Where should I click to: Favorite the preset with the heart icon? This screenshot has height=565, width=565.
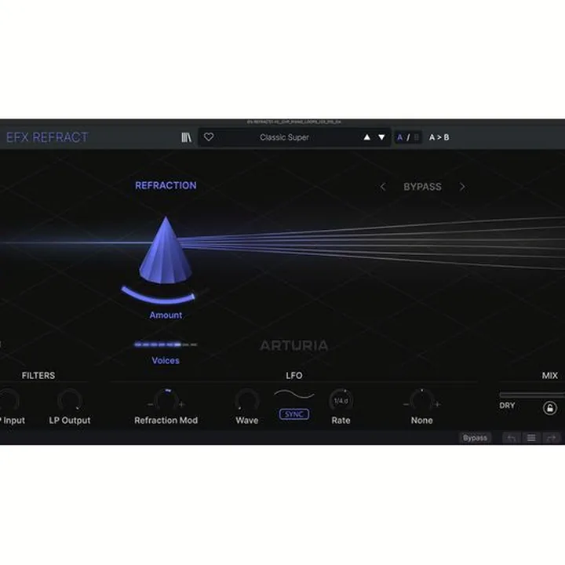209,137
